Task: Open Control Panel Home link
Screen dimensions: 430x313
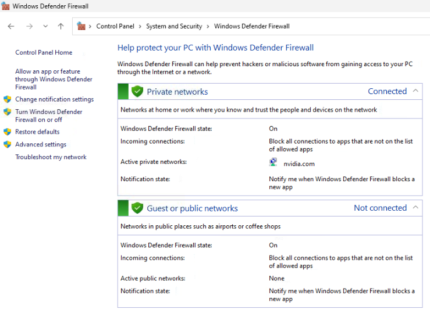Action: (44, 52)
